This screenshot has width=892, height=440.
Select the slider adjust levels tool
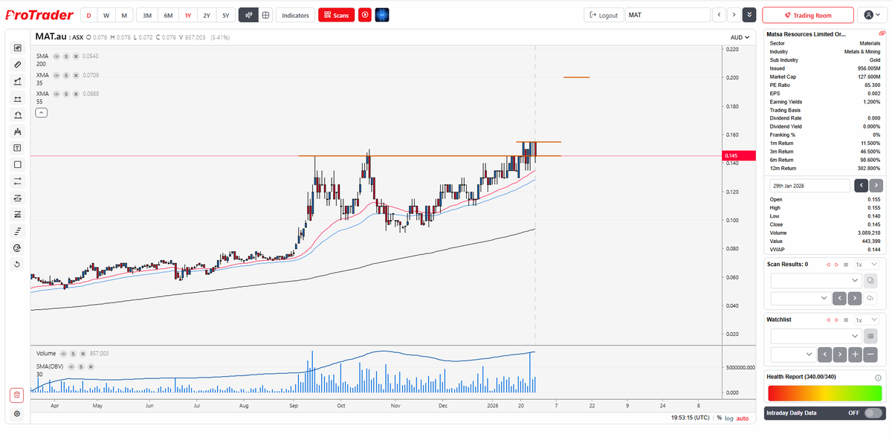tap(17, 198)
